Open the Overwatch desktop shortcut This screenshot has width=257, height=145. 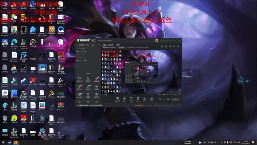coord(33,43)
